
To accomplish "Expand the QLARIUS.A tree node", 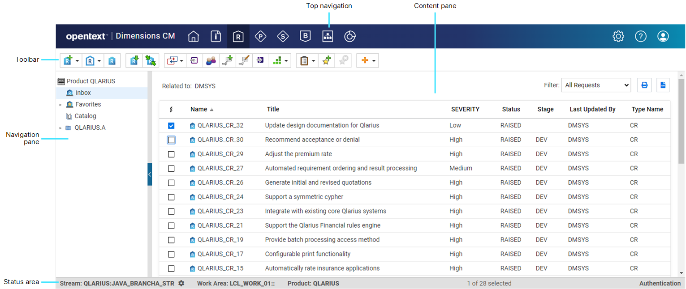I will pos(60,128).
